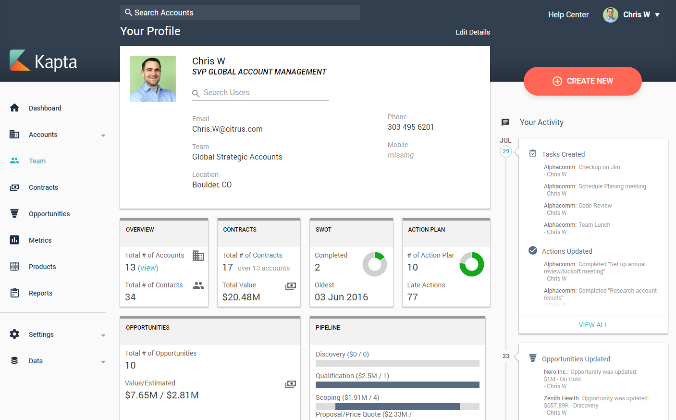The height and width of the screenshot is (420, 676).
Task: Click the Metrics chart icon in sidebar
Action: [14, 240]
